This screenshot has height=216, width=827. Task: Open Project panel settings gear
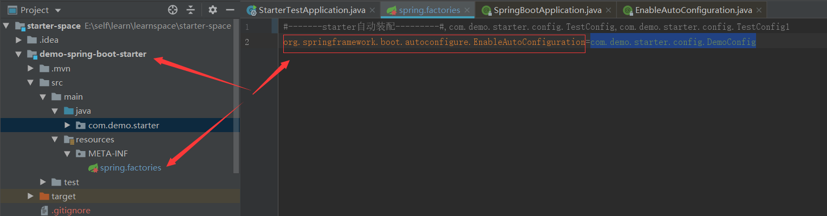click(x=213, y=10)
